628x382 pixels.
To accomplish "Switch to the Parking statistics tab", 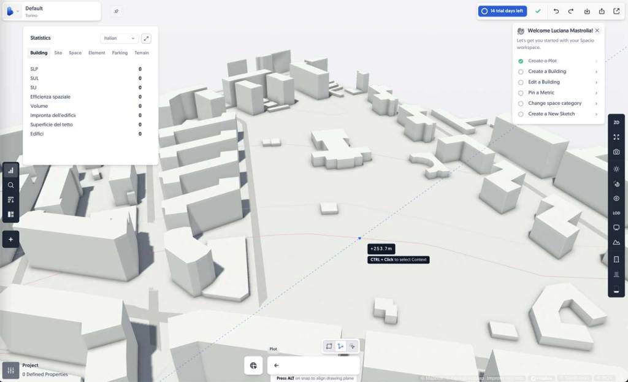I will [120, 53].
